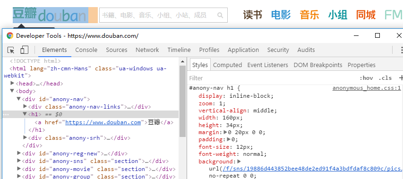The image size is (403, 179).
Task: Open the Application tab
Action: [x=243, y=50]
